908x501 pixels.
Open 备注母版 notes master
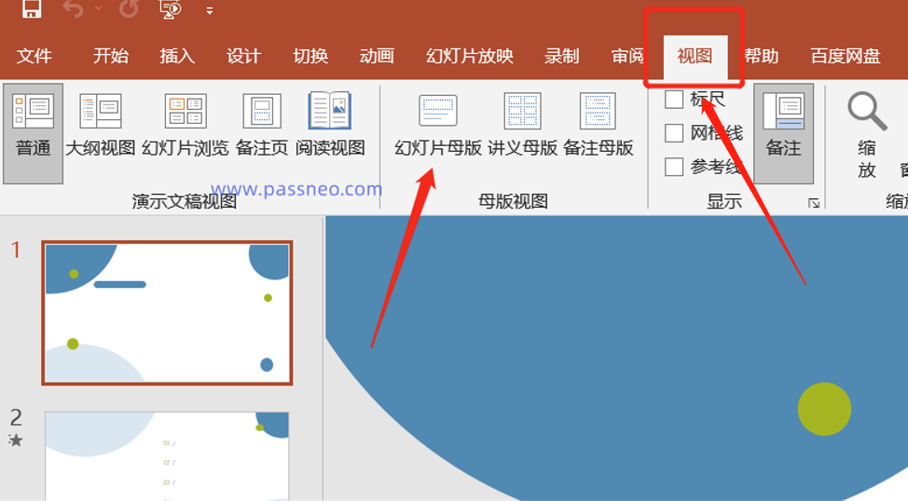[598, 125]
